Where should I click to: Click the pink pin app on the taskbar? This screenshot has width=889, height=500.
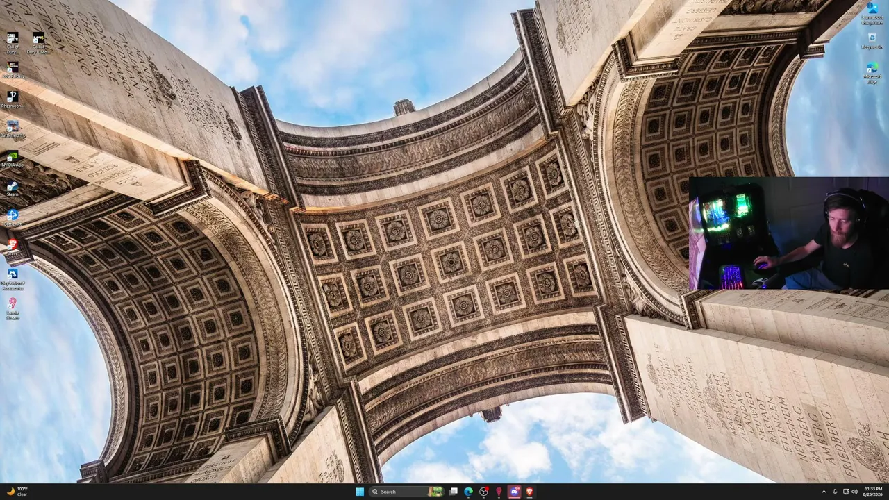499,492
